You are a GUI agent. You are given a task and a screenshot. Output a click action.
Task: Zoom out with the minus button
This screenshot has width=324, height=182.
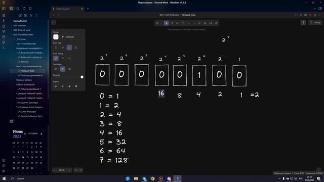54,170
